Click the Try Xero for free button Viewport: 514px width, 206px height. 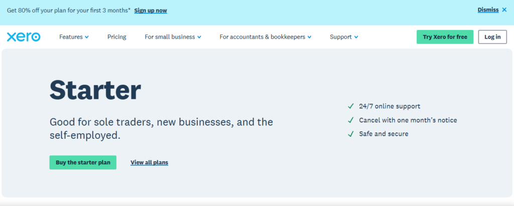coord(445,37)
